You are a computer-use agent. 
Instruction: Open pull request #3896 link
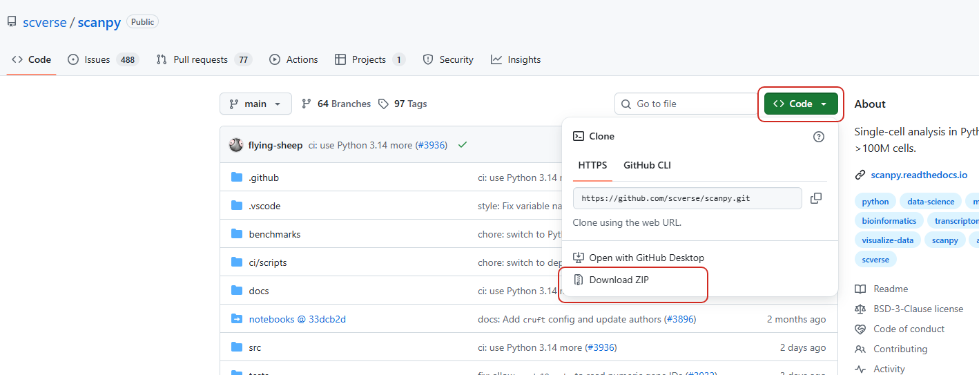point(680,319)
